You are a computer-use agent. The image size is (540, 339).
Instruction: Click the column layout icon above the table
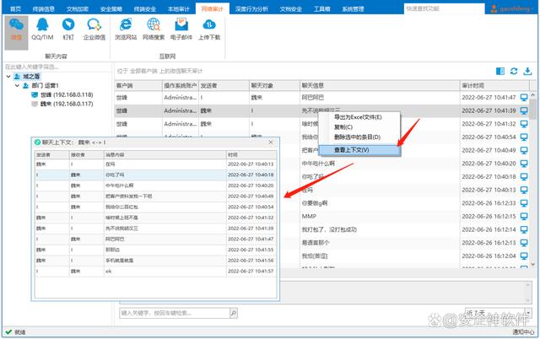pyautogui.click(x=500, y=71)
